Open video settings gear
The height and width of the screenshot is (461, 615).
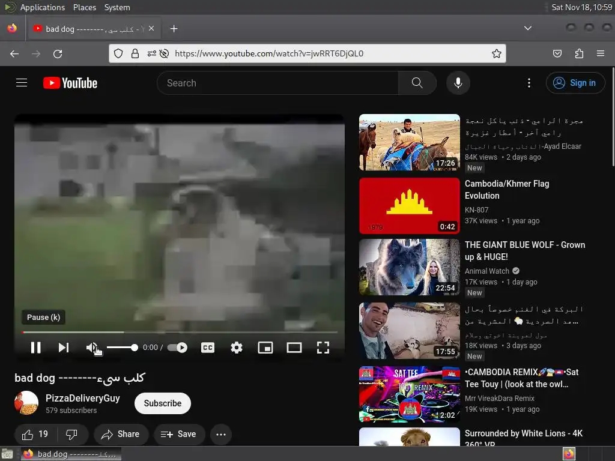click(237, 348)
